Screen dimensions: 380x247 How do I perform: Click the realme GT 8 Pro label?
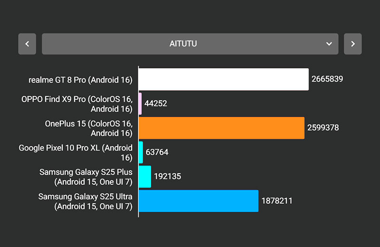click(80, 80)
